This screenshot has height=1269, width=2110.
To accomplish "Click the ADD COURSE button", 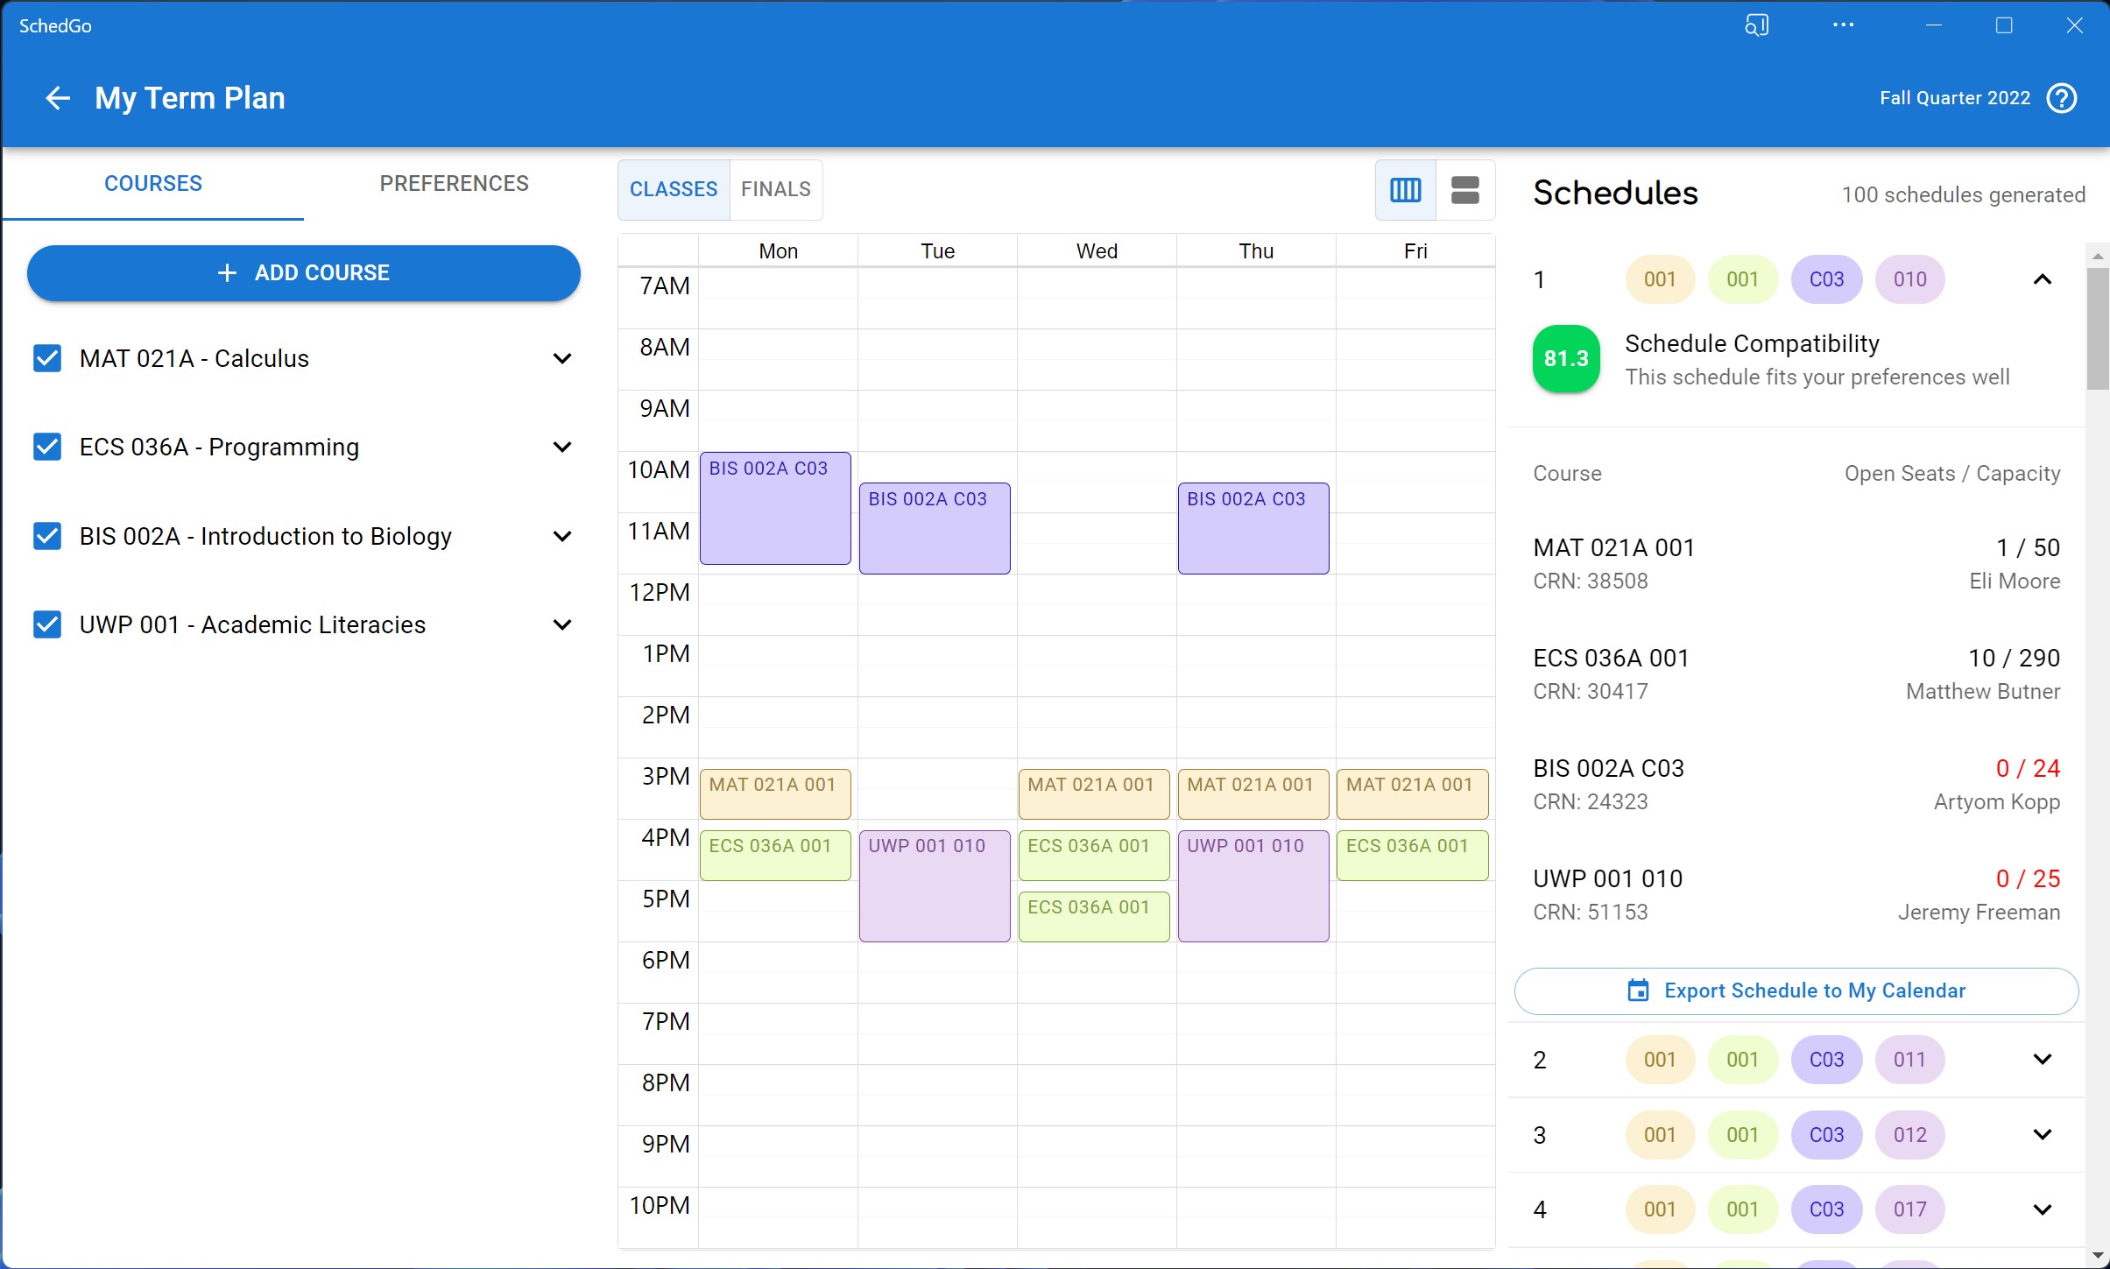I will [303, 273].
